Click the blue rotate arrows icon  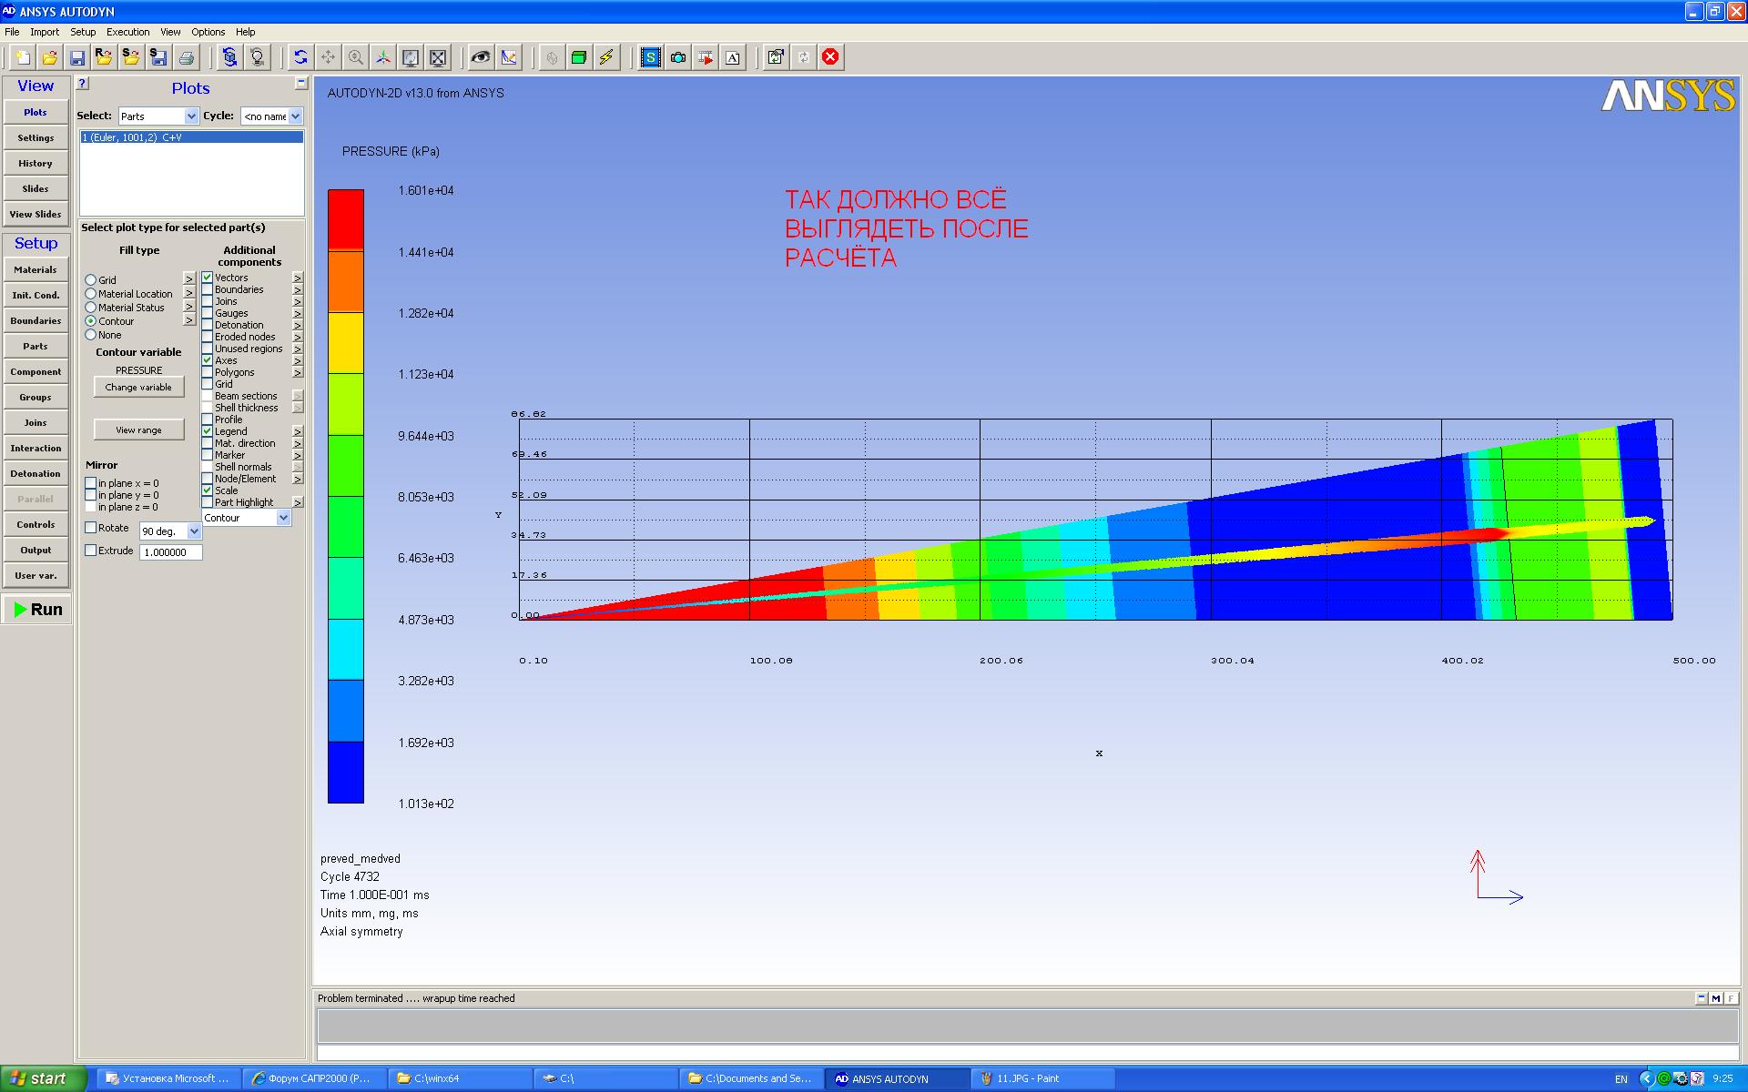click(300, 57)
